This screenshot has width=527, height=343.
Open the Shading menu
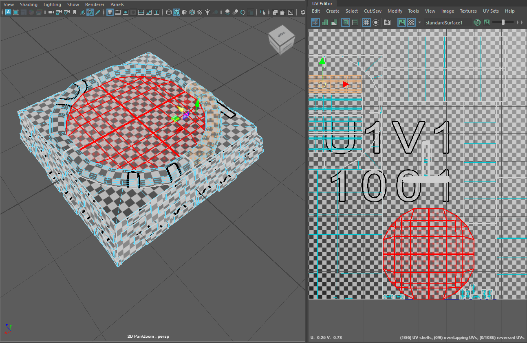click(29, 4)
